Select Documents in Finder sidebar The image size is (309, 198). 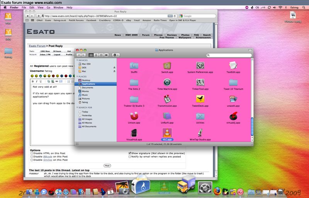[x=88, y=87]
